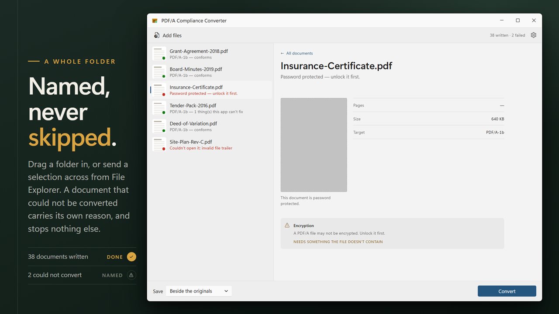The width and height of the screenshot is (559, 314).
Task: Click the "Encryption" issue title
Action: (x=304, y=226)
